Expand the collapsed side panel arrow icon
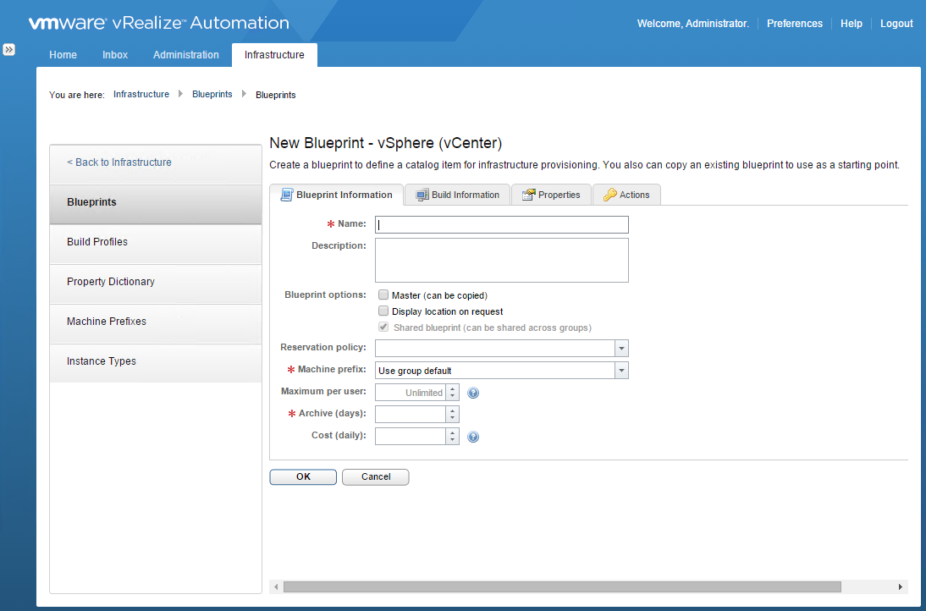The width and height of the screenshot is (926, 611). (x=8, y=50)
